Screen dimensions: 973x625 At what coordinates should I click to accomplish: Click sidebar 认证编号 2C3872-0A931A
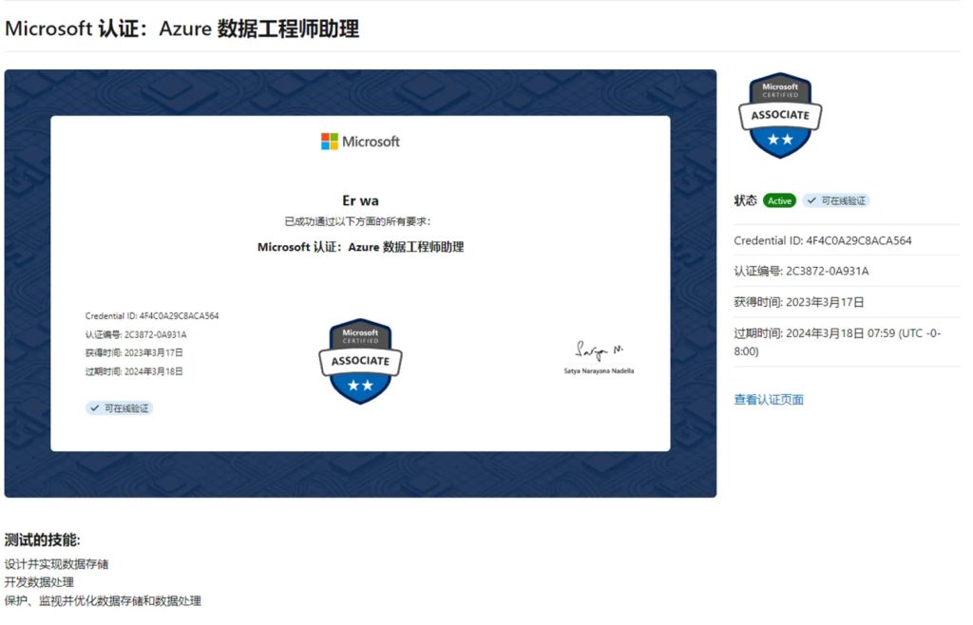[801, 271]
